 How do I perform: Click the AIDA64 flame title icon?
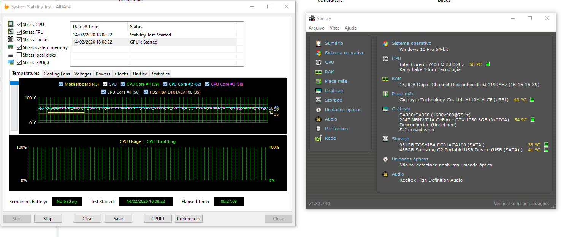pos(6,7)
